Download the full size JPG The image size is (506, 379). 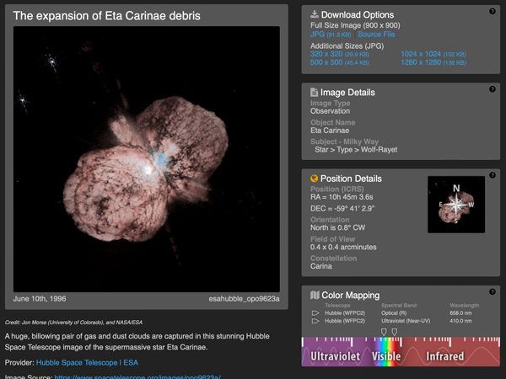pos(331,35)
